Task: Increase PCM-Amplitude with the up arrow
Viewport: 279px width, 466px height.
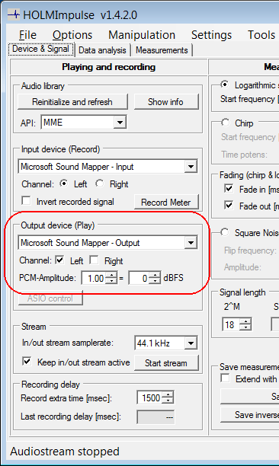Action: click(111, 276)
